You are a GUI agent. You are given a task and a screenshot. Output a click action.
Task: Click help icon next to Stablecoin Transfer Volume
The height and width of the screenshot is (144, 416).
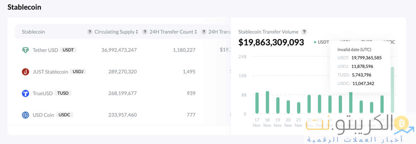(304, 32)
